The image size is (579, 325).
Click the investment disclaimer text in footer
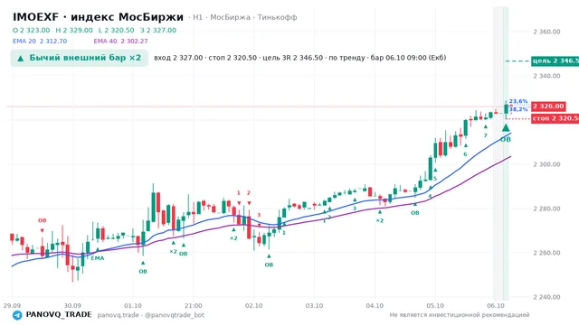(x=460, y=315)
